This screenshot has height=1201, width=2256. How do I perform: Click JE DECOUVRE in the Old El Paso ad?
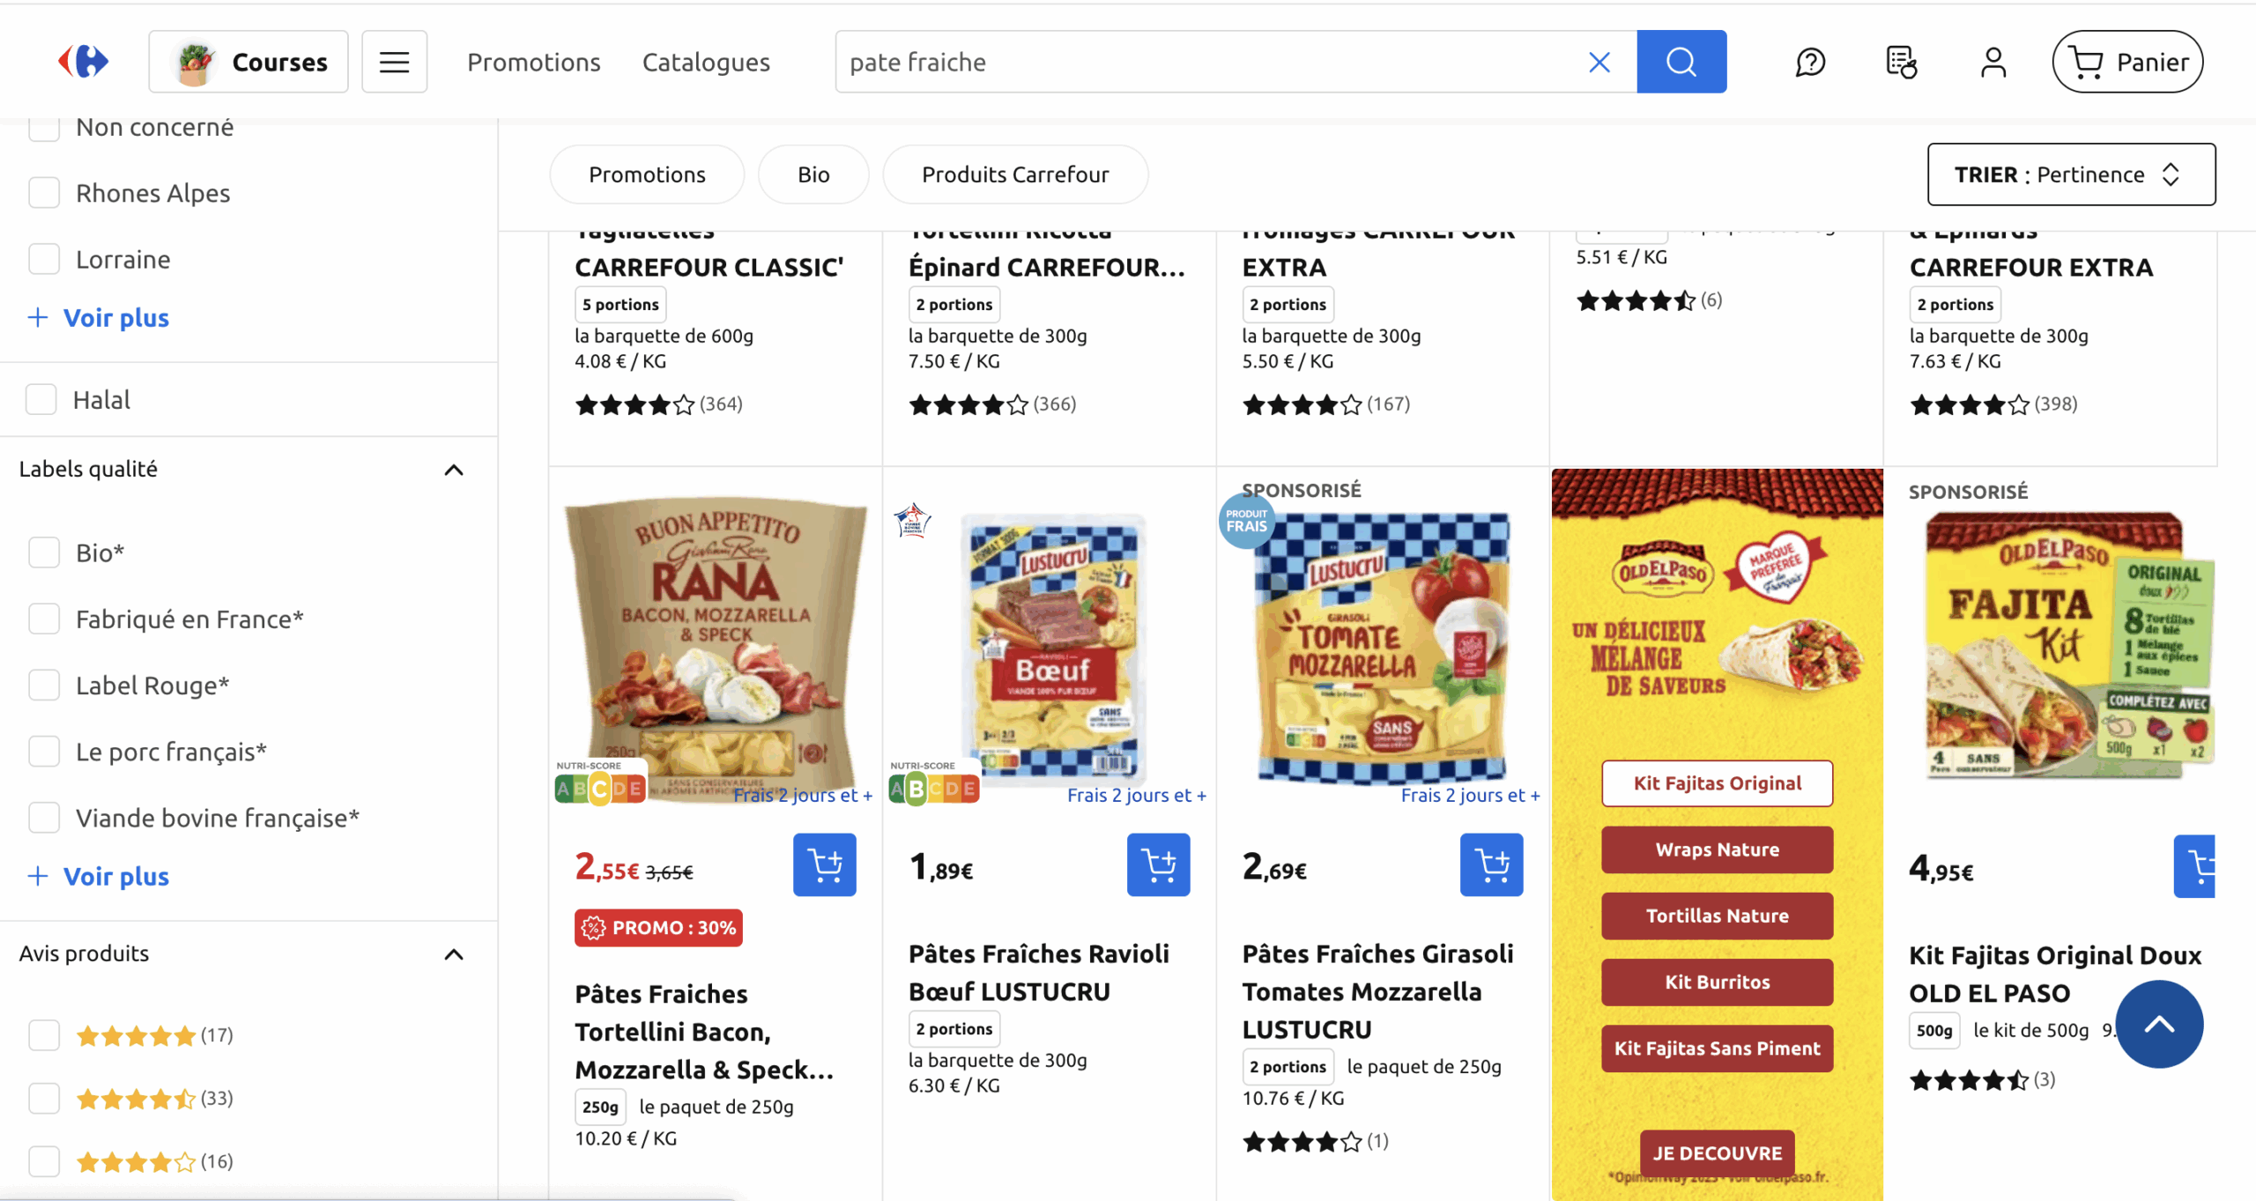[x=1716, y=1153]
